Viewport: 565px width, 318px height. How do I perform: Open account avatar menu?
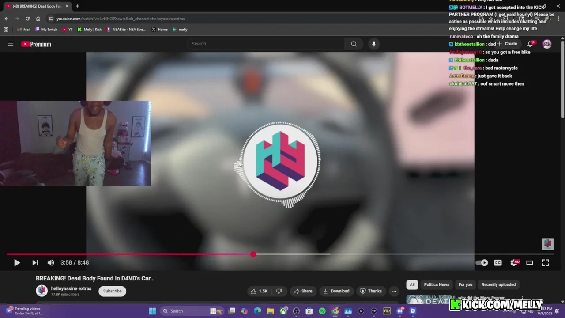[x=547, y=44]
